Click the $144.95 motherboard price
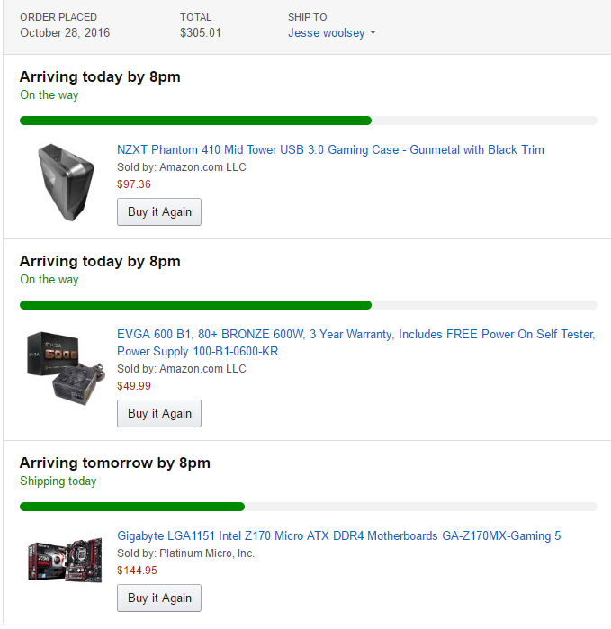This screenshot has width=611, height=629. [137, 570]
